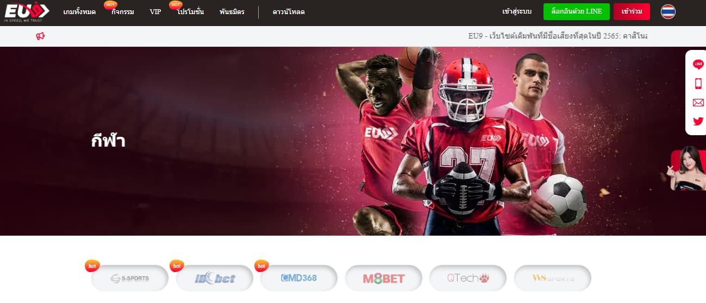Go to the VIP page
This screenshot has height=303, width=706.
click(x=155, y=12)
